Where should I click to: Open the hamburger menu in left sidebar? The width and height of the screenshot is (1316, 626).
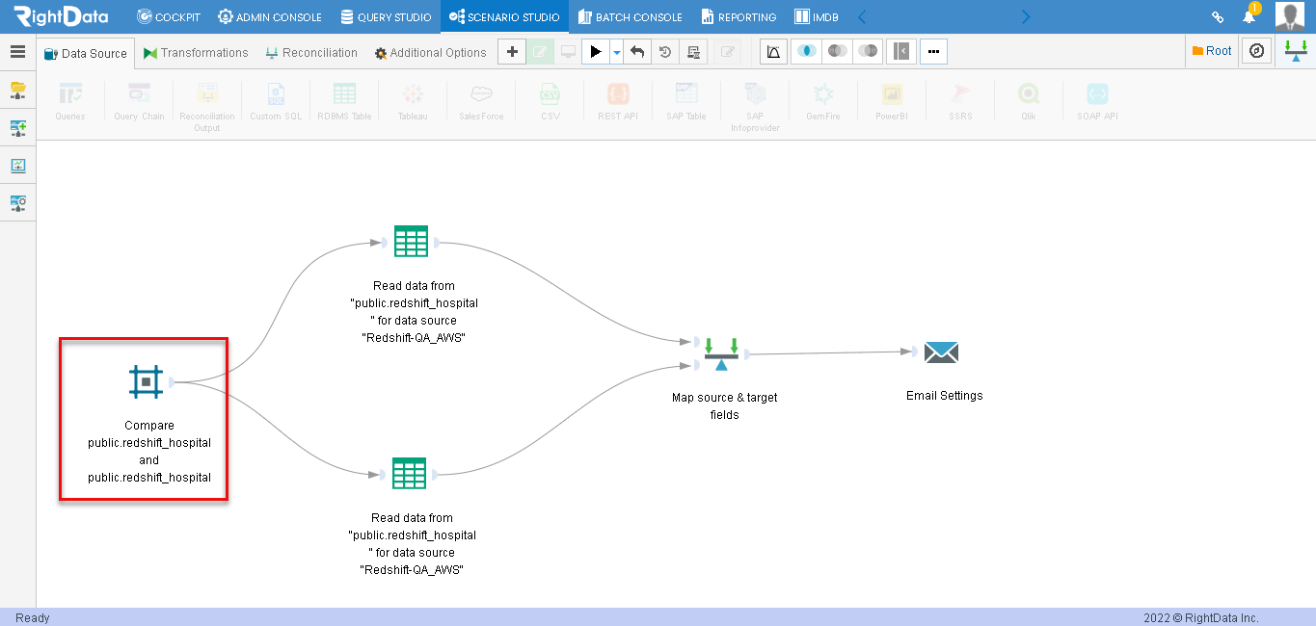pos(17,52)
